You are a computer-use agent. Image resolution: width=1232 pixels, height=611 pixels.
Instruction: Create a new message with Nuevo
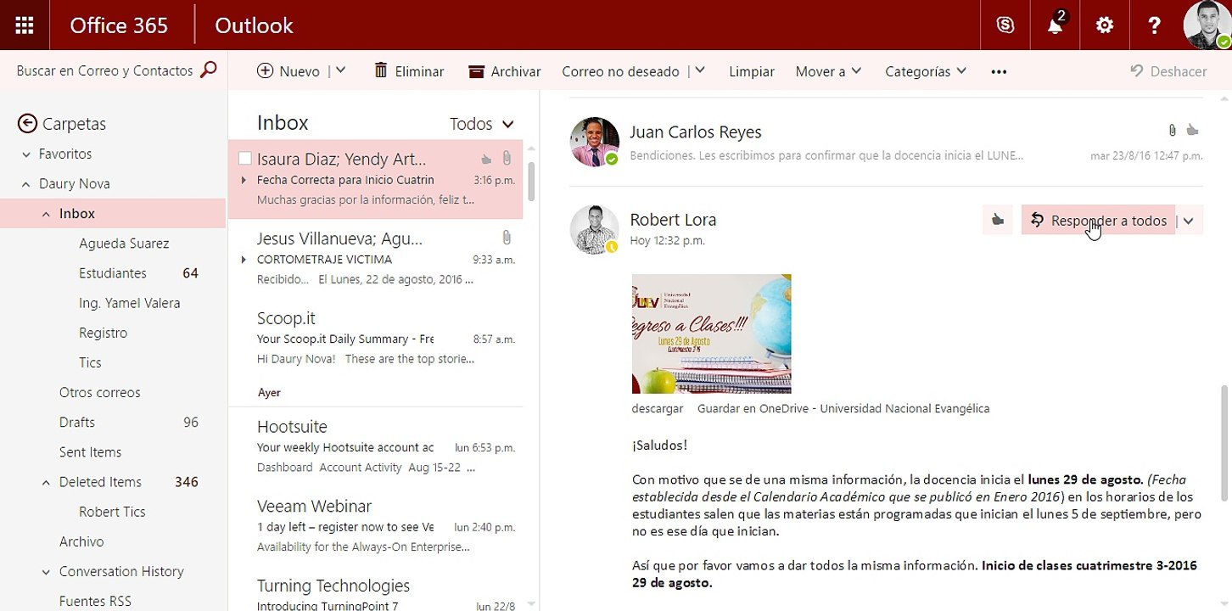(288, 71)
